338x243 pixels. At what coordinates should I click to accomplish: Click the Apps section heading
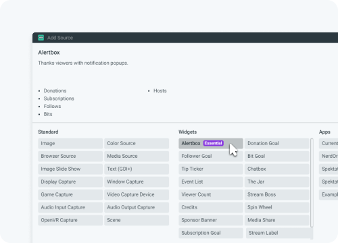324,132
